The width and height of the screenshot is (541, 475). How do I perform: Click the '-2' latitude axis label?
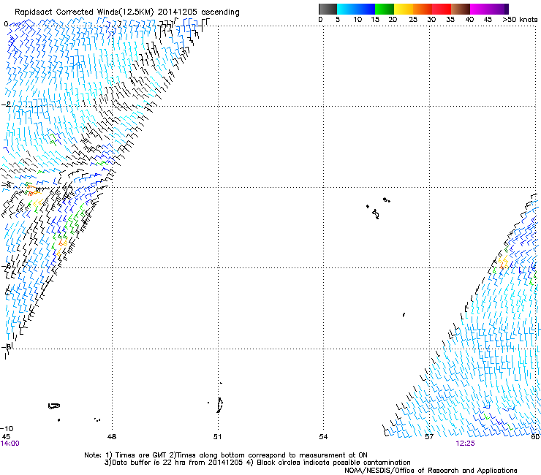pyautogui.click(x=6, y=104)
